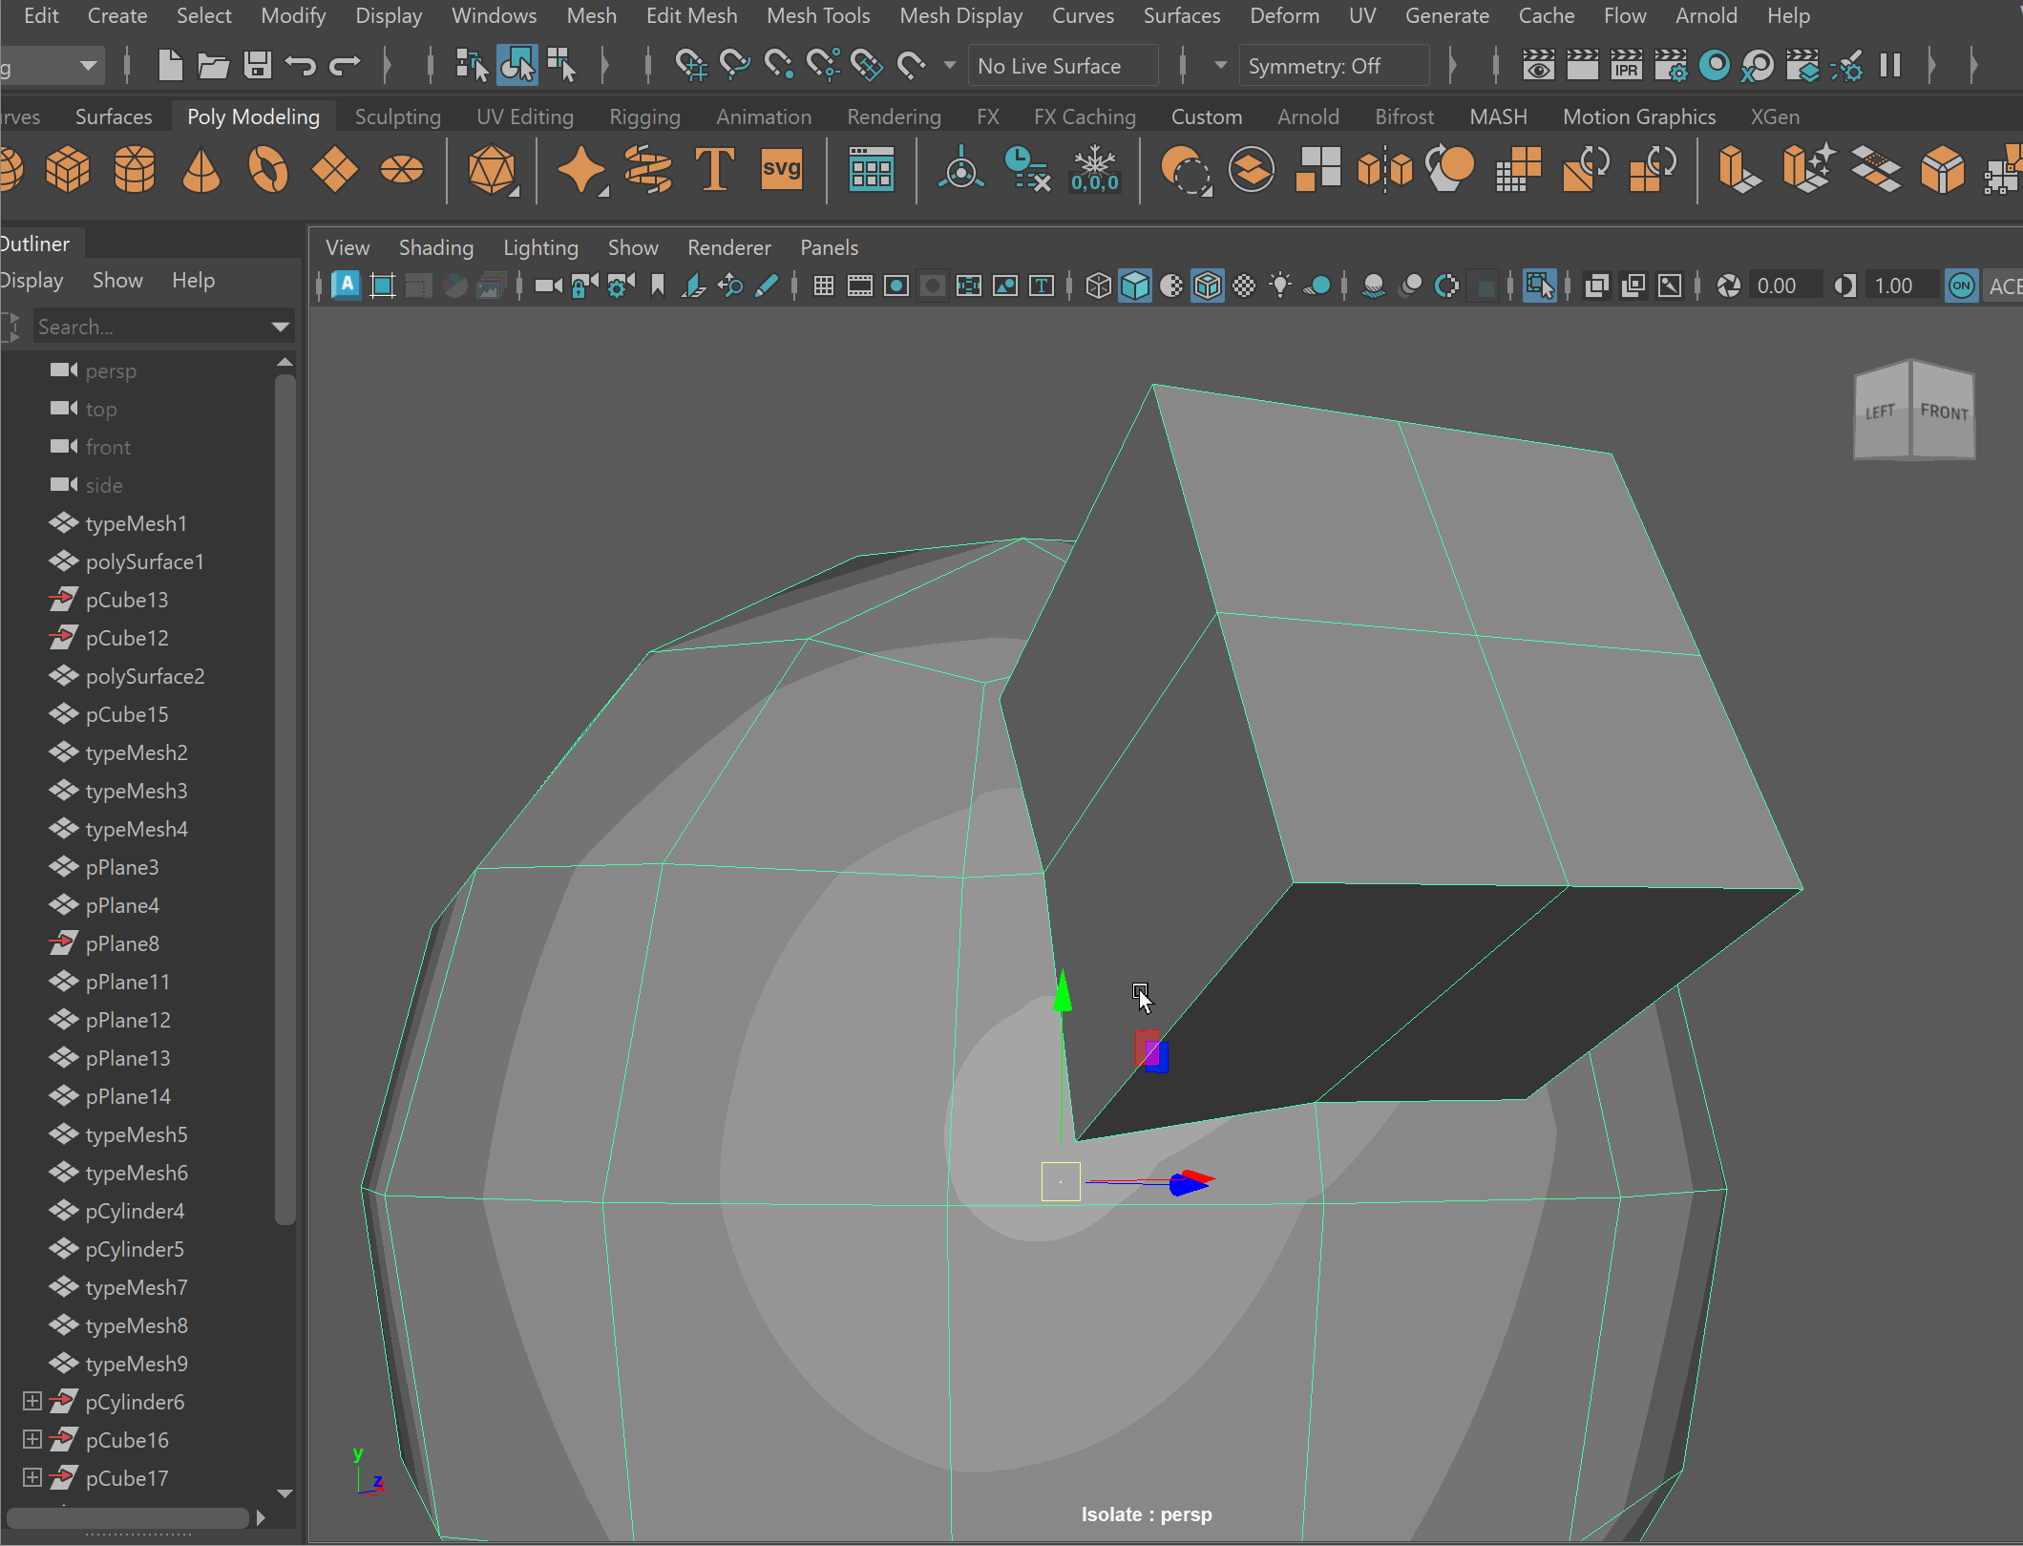
Task: Create a polygon cone from the shelf
Action: [x=201, y=170]
